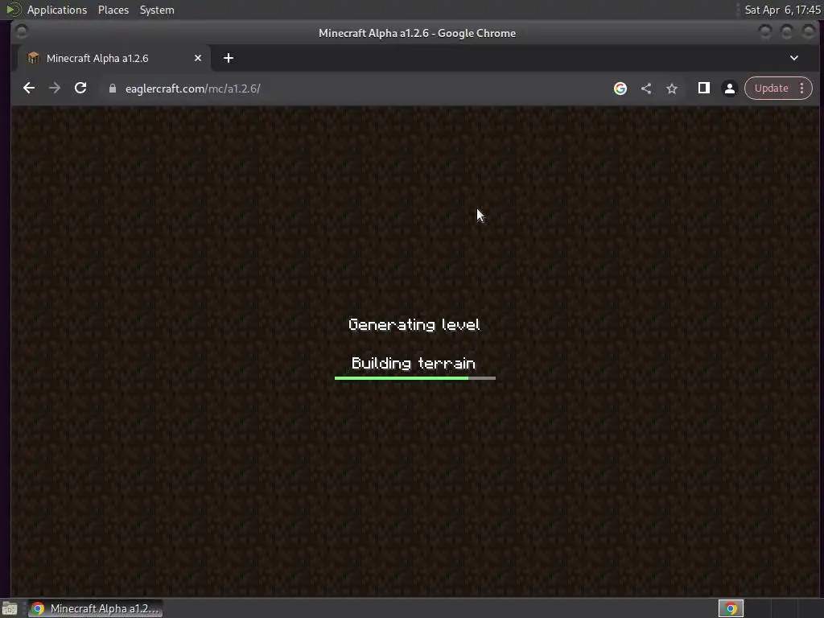Open the Applications menu
Image resolution: width=824 pixels, height=618 pixels.
pyautogui.click(x=57, y=10)
